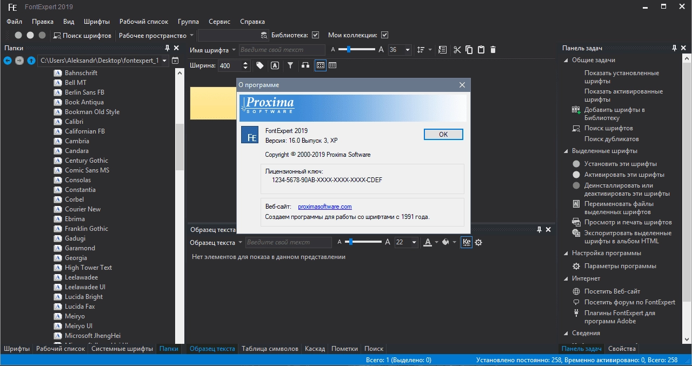Image resolution: width=692 pixels, height=366 pixels.
Task: Pin the Панель задач panel
Action: pyautogui.click(x=675, y=48)
